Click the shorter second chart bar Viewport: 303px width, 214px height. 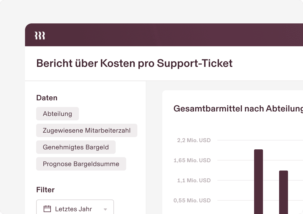[284, 192]
